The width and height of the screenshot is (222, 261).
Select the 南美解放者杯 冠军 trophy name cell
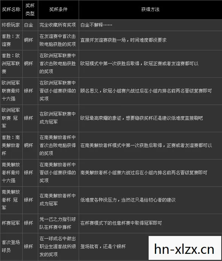pyautogui.click(x=11, y=200)
